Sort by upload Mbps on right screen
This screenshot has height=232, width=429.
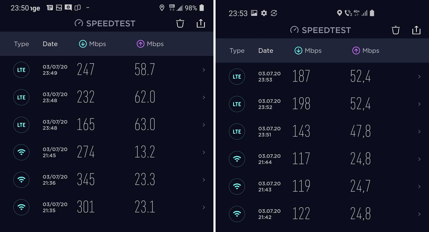[366, 50]
